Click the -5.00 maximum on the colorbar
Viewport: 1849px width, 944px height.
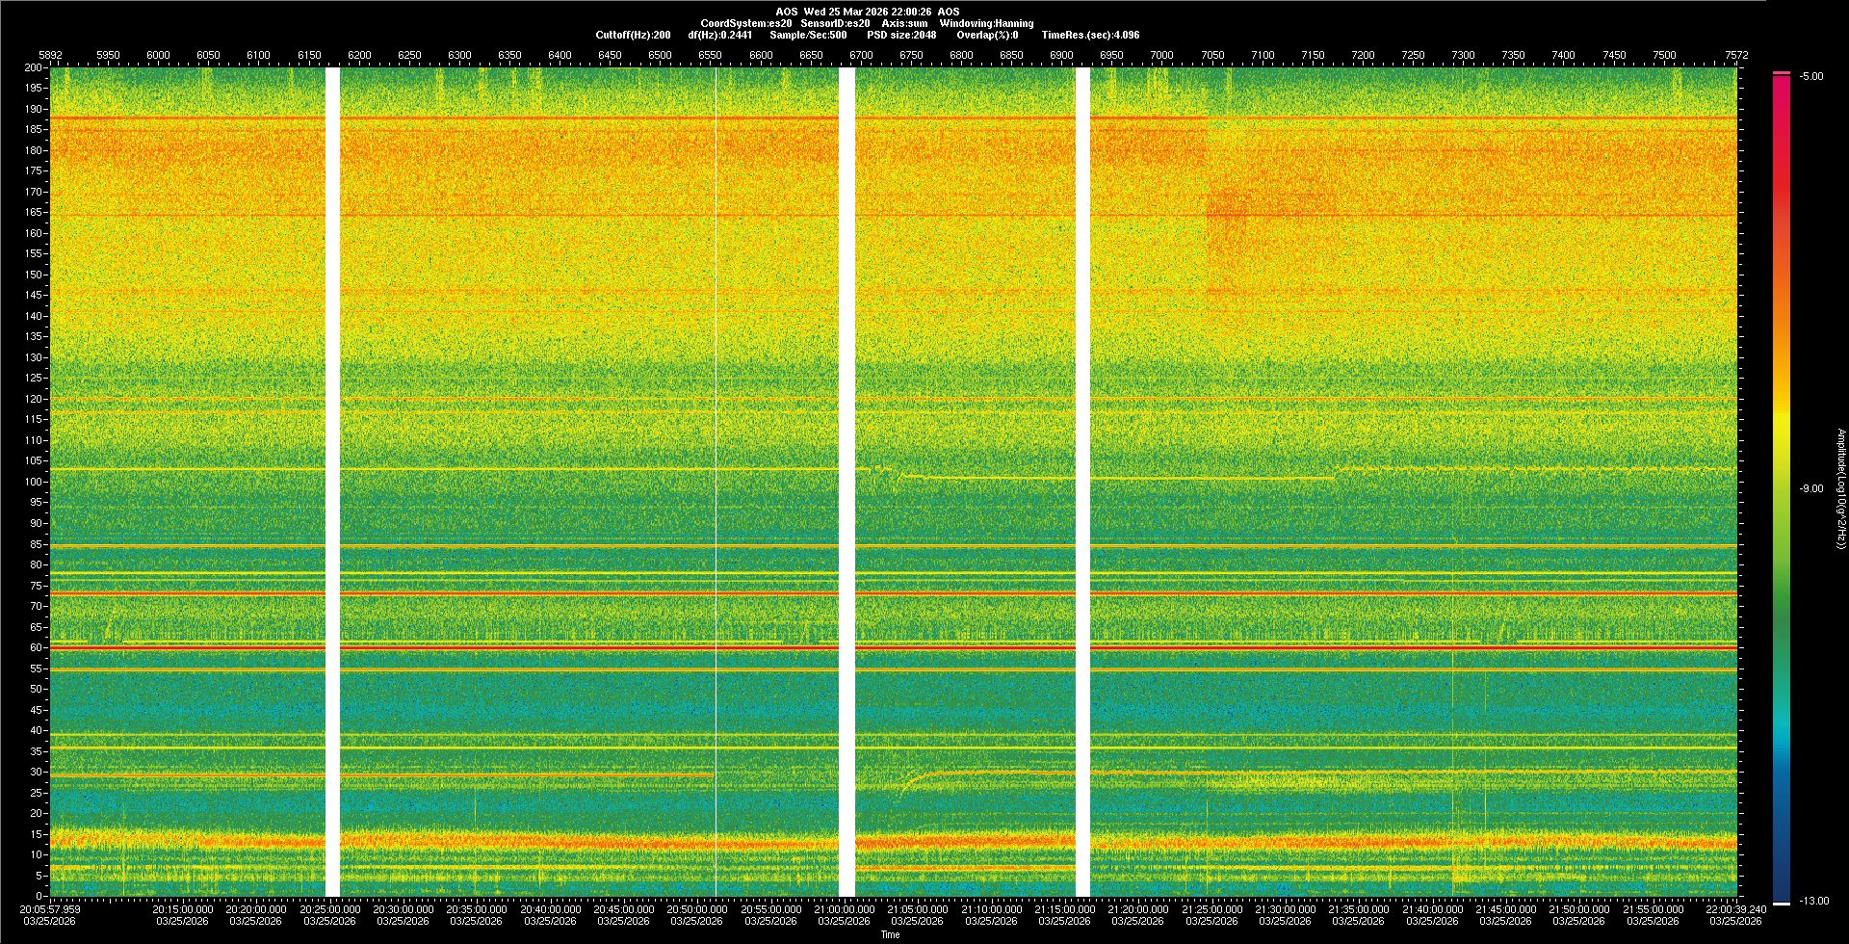click(1811, 76)
